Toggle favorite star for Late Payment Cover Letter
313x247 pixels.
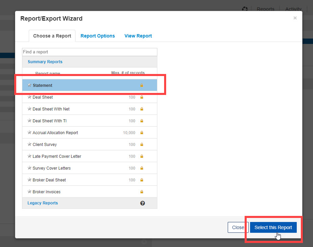(29, 156)
